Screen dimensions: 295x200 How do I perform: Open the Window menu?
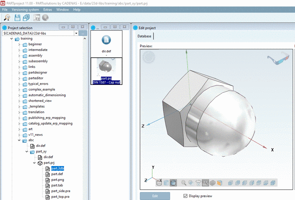[x=63, y=9]
